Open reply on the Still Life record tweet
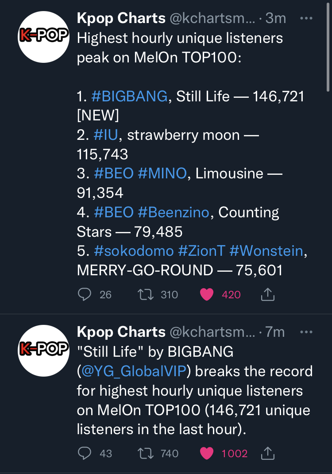 coord(85,453)
